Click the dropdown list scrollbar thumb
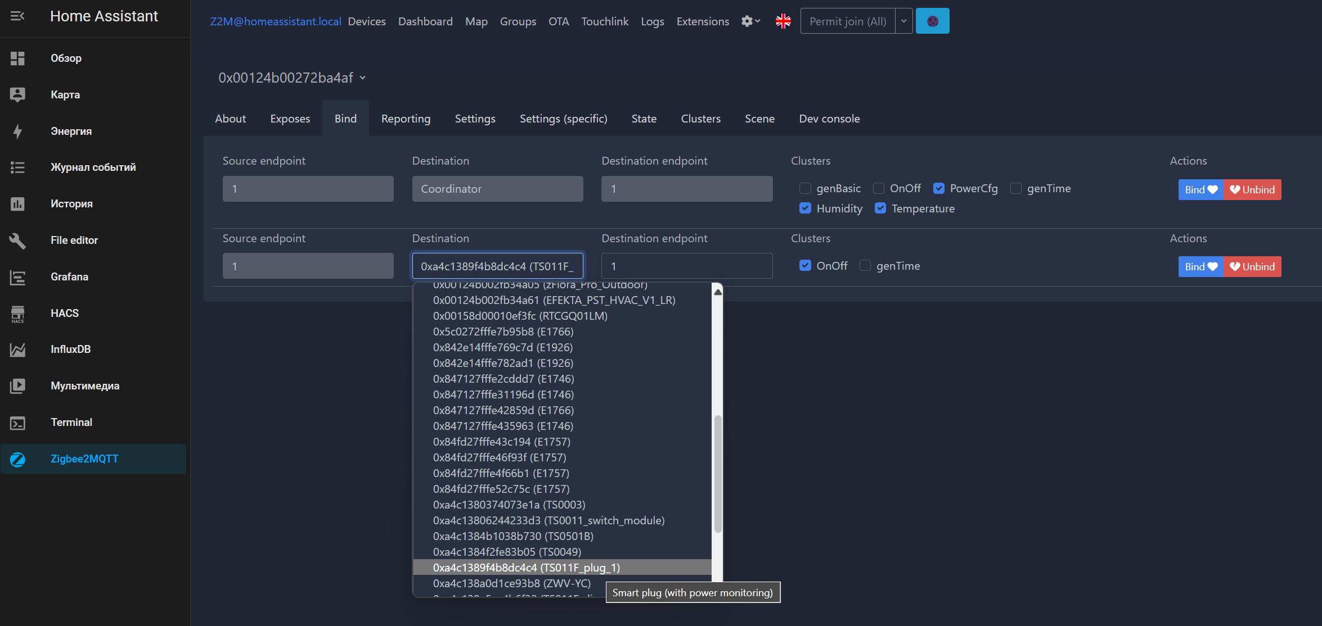The image size is (1322, 626). [718, 474]
